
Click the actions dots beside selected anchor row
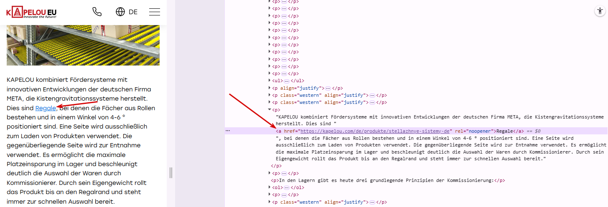(x=228, y=131)
